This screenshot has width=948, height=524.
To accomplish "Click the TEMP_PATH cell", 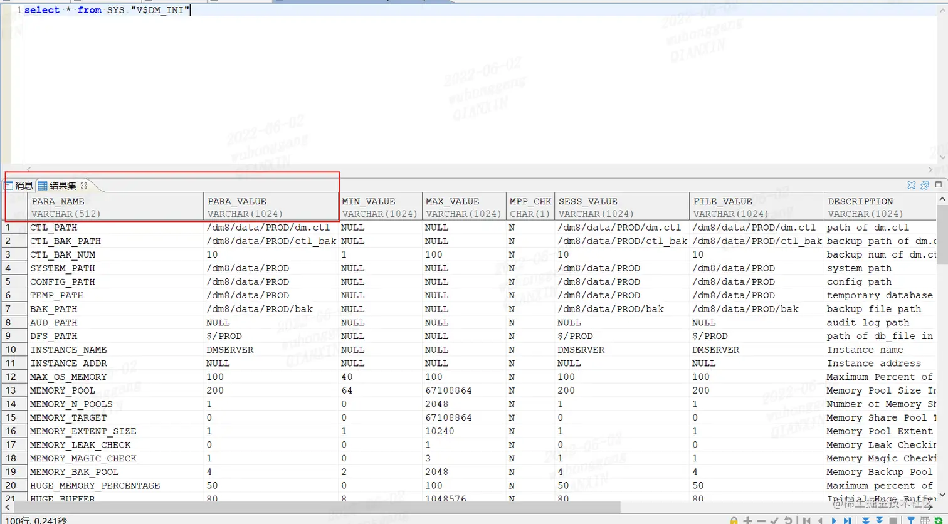I will pos(116,295).
